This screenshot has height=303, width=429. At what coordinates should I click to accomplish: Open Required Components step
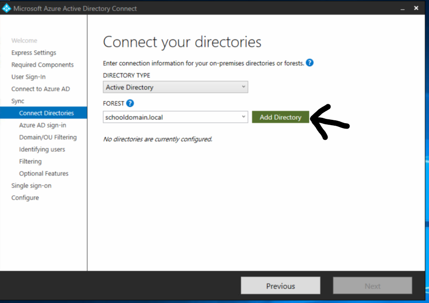point(42,64)
